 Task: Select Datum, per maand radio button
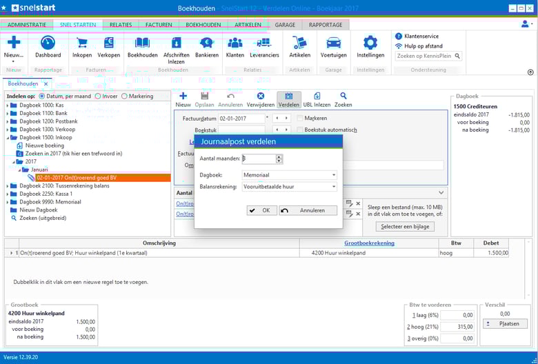click(42, 97)
